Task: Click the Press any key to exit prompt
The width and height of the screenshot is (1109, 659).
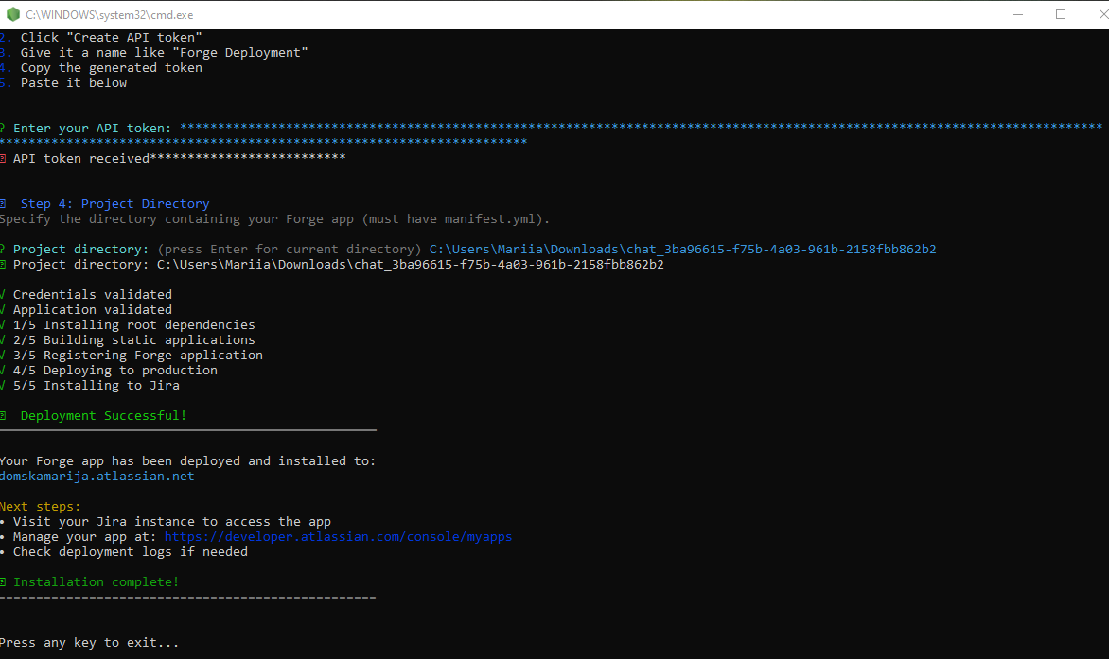Action: (90, 642)
